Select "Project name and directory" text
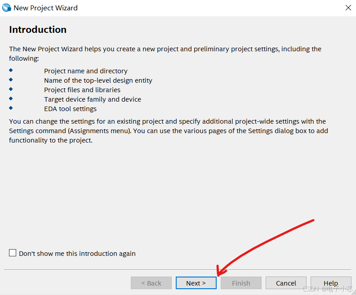This screenshot has width=356, height=295. click(85, 71)
